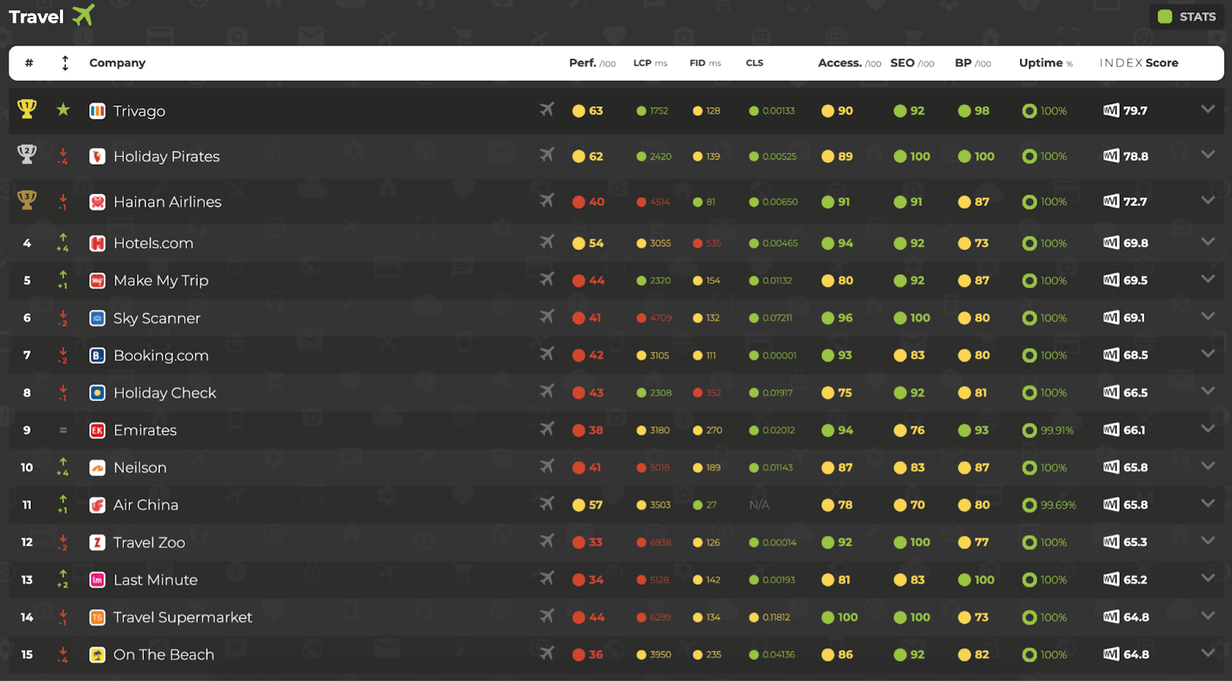Sort by Perf. column header
This screenshot has height=681, width=1232.
point(592,63)
